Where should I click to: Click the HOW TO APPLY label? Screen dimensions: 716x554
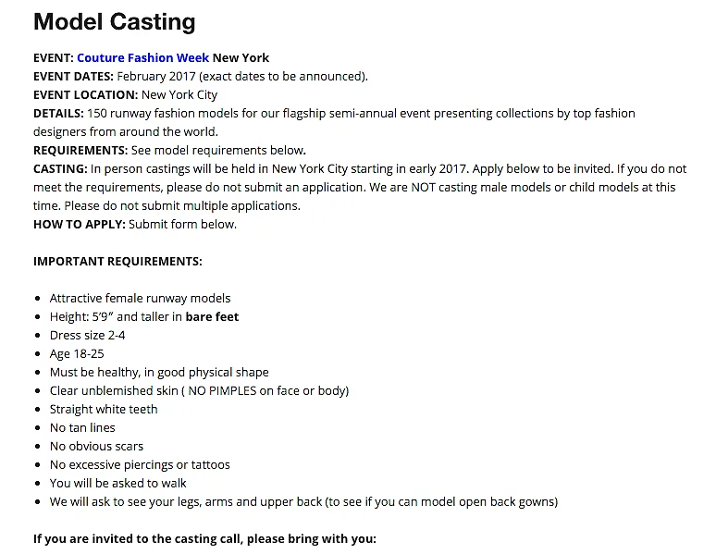pos(79,224)
